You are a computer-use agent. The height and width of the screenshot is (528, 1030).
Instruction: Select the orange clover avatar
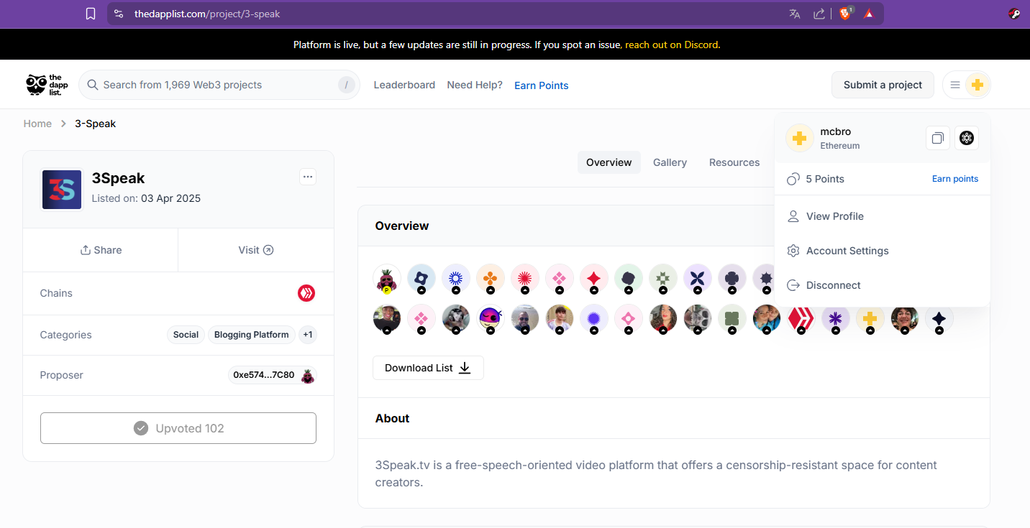491,279
